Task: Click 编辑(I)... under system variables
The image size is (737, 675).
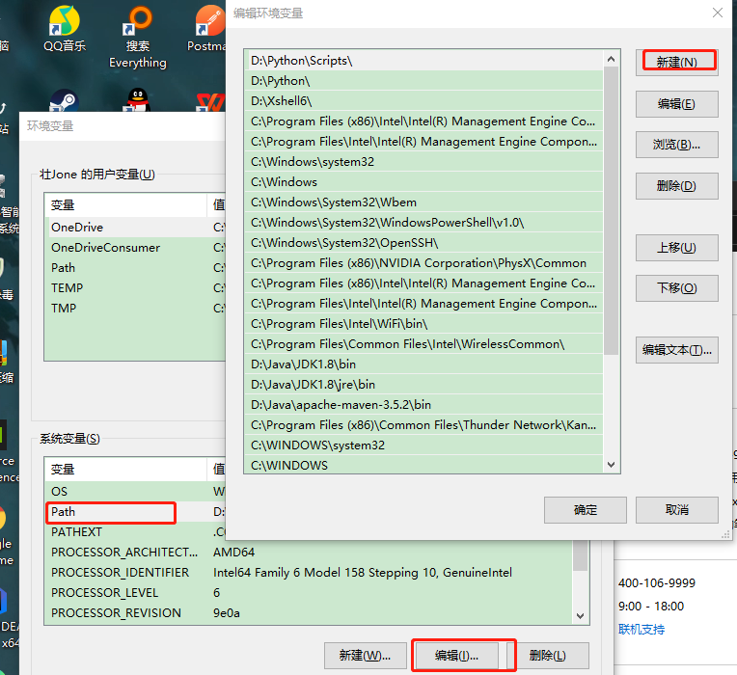Action: [457, 656]
